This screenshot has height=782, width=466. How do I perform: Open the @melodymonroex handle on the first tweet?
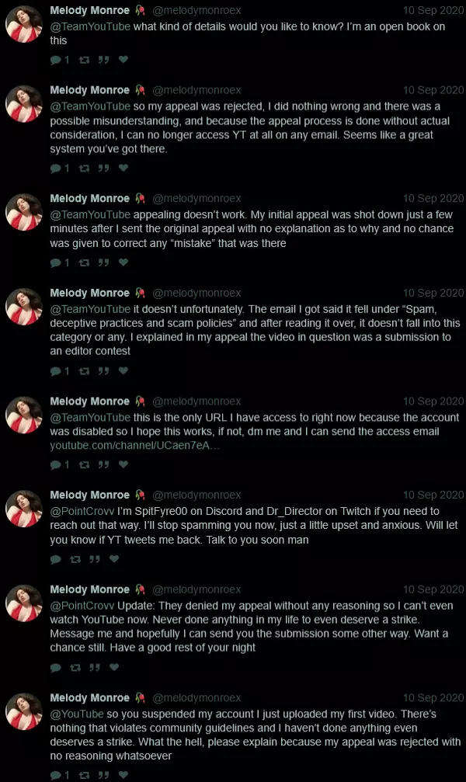click(196, 11)
